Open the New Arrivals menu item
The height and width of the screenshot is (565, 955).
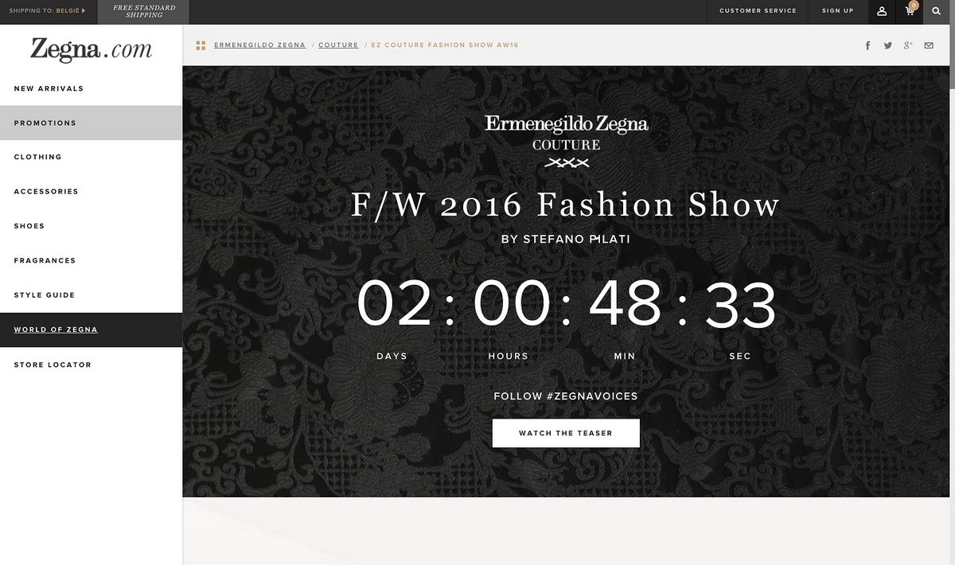click(x=91, y=88)
